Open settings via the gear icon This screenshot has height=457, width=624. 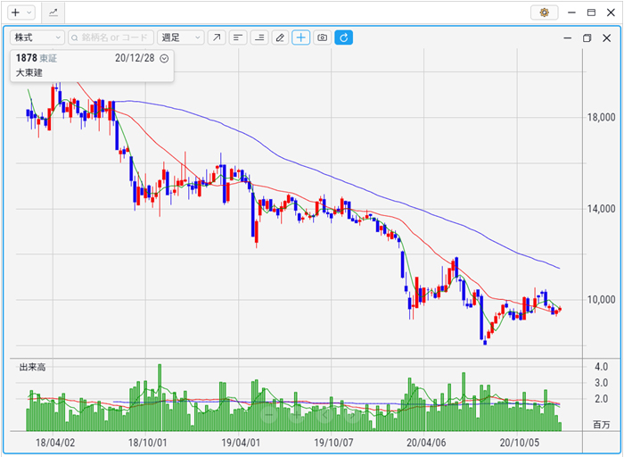(544, 12)
